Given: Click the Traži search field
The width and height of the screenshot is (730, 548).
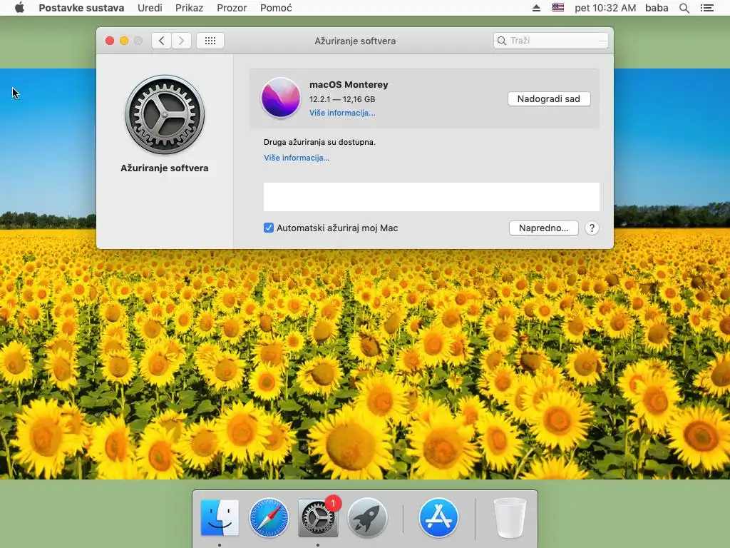Looking at the screenshot, I should [x=551, y=41].
